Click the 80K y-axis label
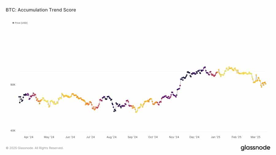The image size is (276, 155). tap(13, 85)
